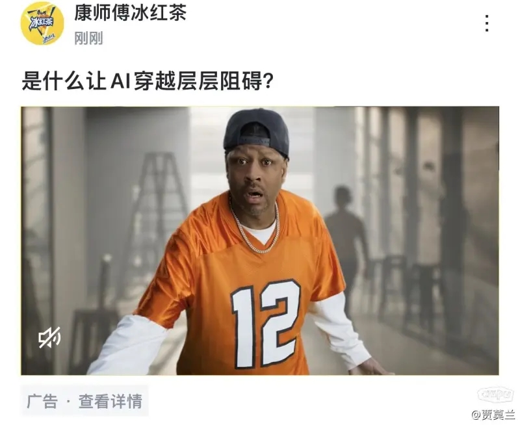Select the 广告 ad tag

click(42, 401)
